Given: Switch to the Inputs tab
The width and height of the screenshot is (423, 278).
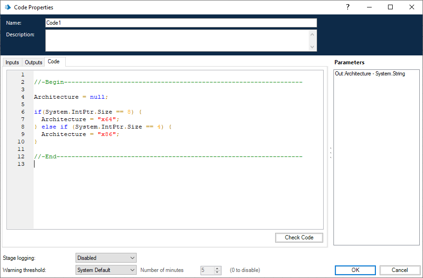Looking at the screenshot, I should (12, 62).
